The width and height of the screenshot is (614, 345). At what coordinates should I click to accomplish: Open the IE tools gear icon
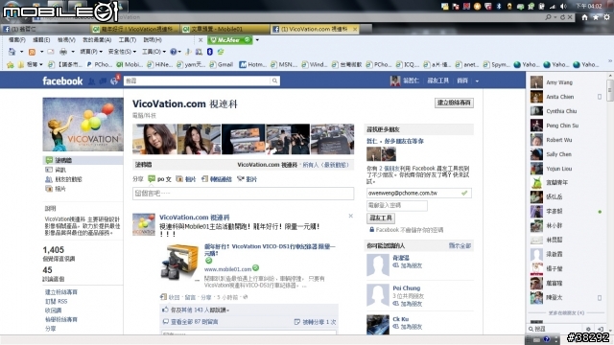tap(606, 17)
